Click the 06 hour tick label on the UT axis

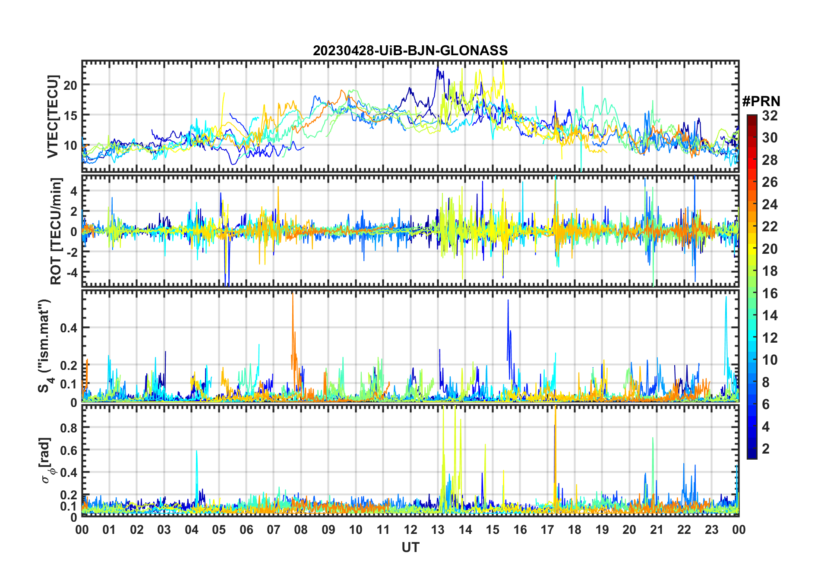pyautogui.click(x=246, y=530)
